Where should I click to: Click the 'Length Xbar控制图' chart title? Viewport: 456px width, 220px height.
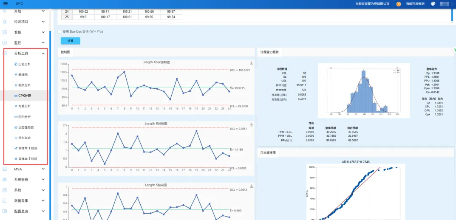[x=156, y=62]
